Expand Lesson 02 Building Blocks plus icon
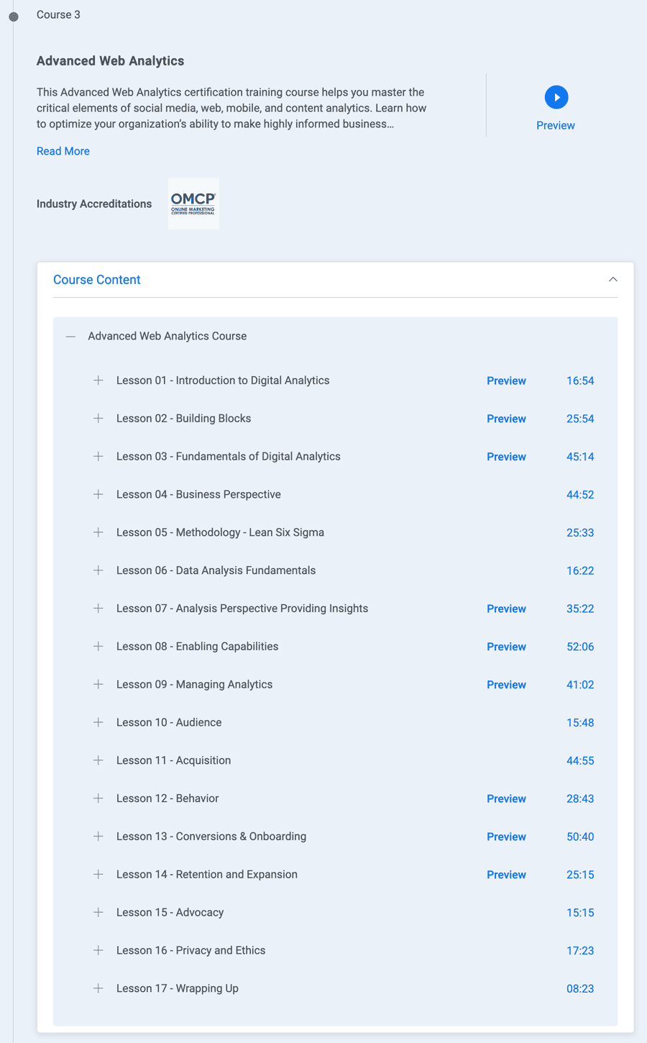Screen dimensions: 647x1043 [98, 419]
